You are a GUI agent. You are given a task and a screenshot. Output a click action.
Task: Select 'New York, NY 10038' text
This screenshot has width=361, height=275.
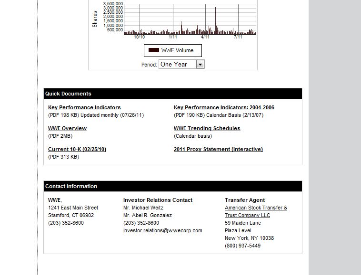[x=250, y=238]
